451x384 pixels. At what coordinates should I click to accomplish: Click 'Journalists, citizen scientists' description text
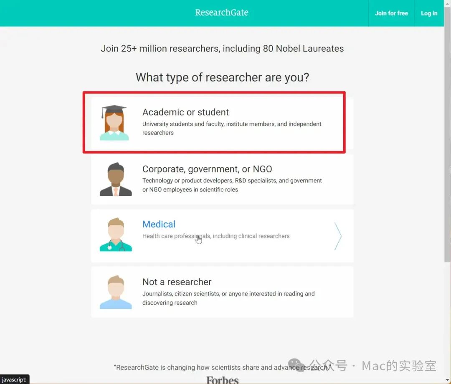click(x=228, y=298)
